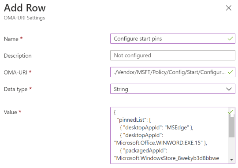Click the empty scrollbar track below thumb

tap(231, 147)
